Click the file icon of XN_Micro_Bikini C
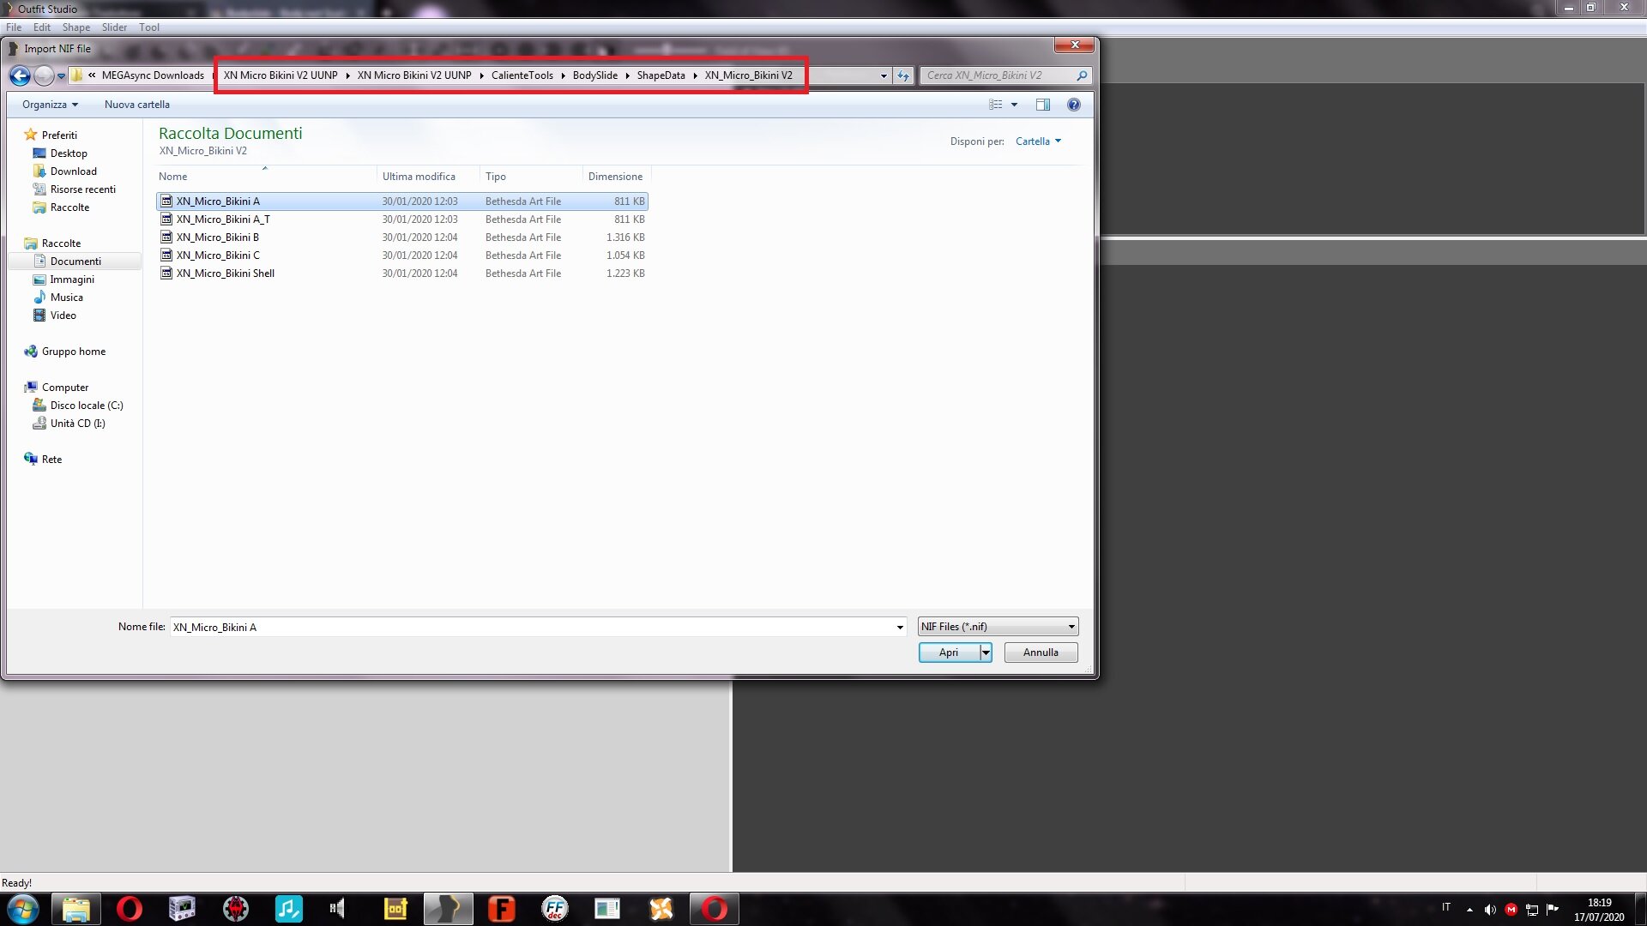 (x=166, y=256)
